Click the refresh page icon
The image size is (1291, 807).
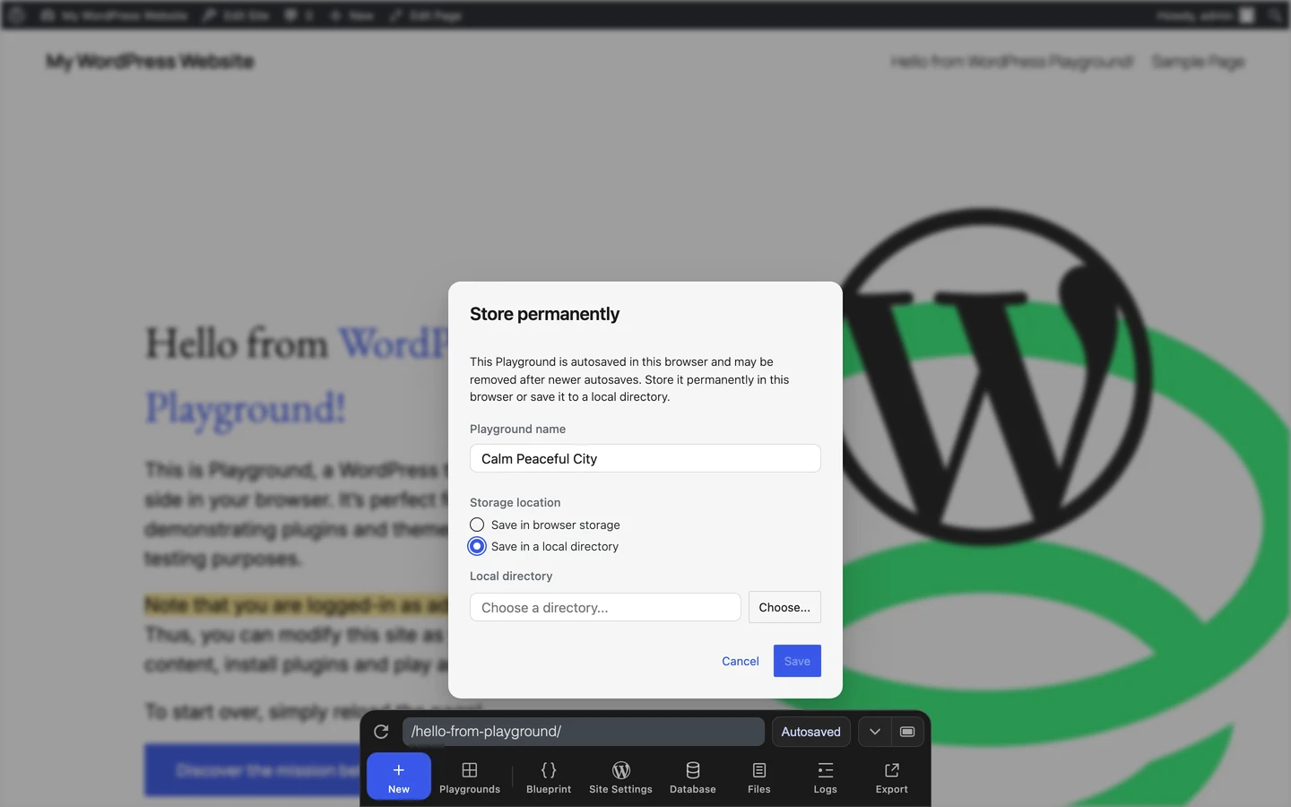click(x=381, y=732)
